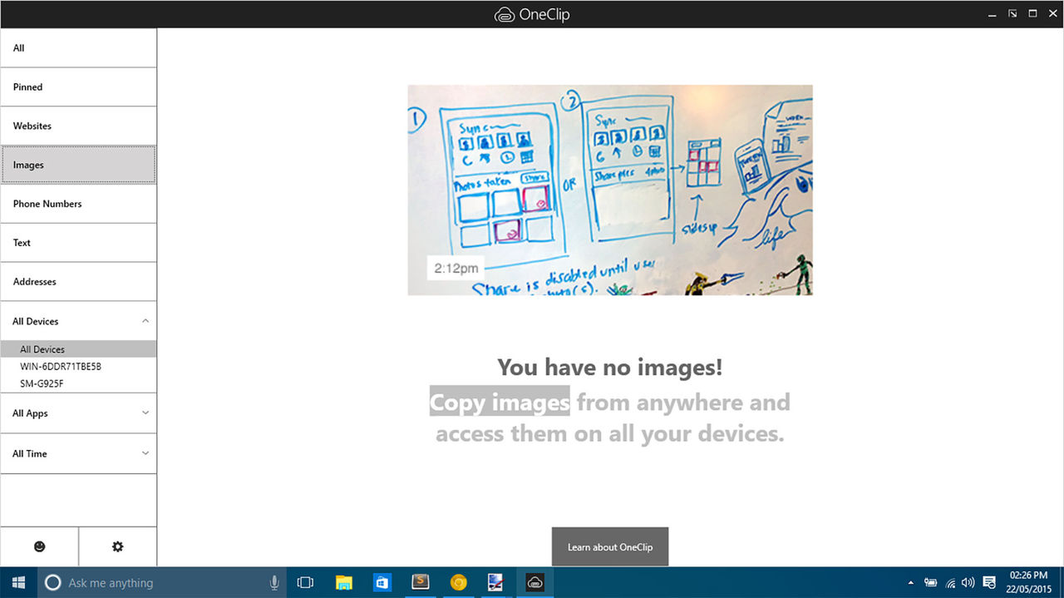Click the smiley feedback icon

(x=39, y=546)
